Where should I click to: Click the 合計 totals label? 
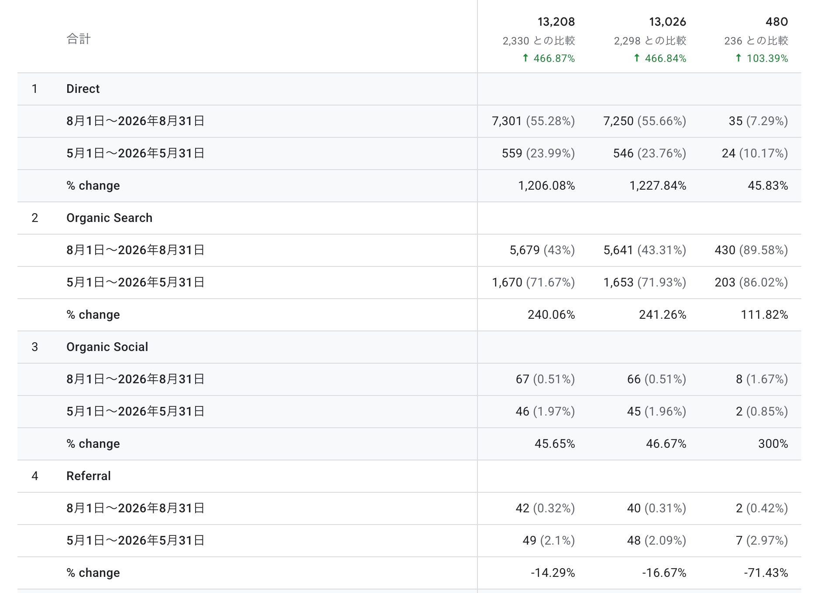click(x=79, y=39)
